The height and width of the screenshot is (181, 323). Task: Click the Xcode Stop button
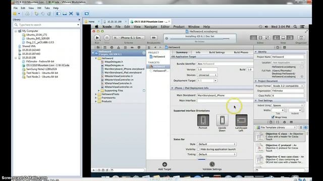pyautogui.click(x=106, y=38)
